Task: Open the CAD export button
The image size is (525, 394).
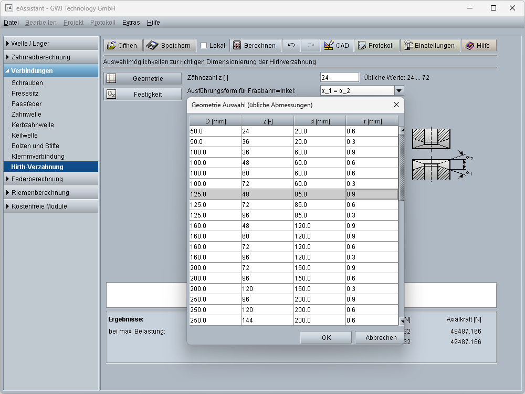Action: (x=337, y=46)
